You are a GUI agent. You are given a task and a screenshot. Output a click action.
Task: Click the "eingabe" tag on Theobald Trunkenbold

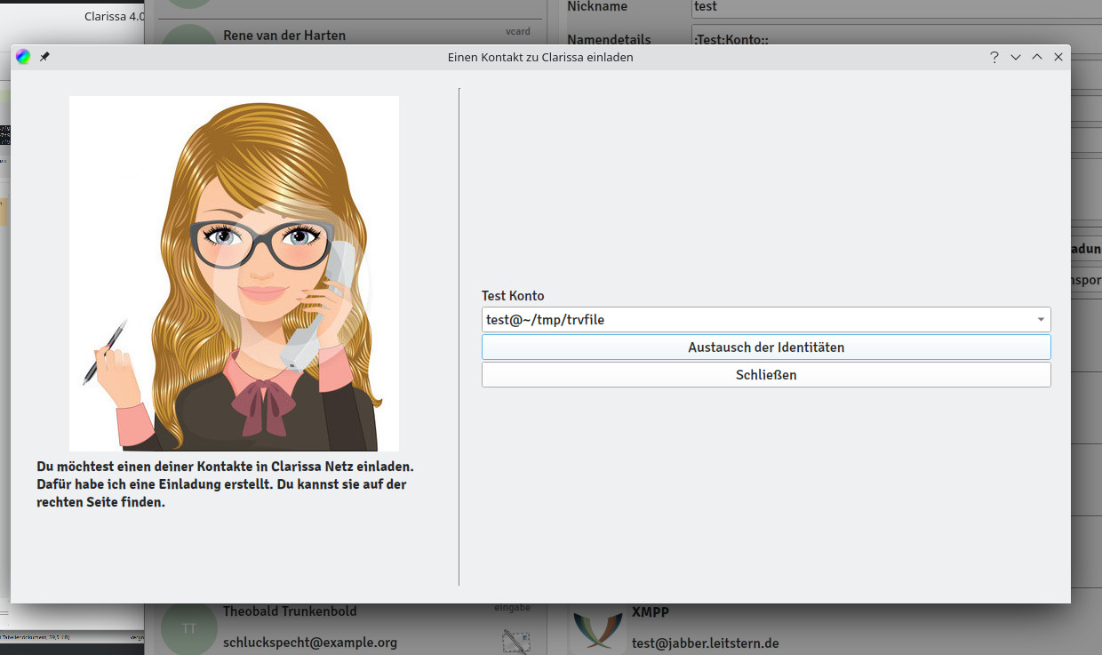point(513,608)
